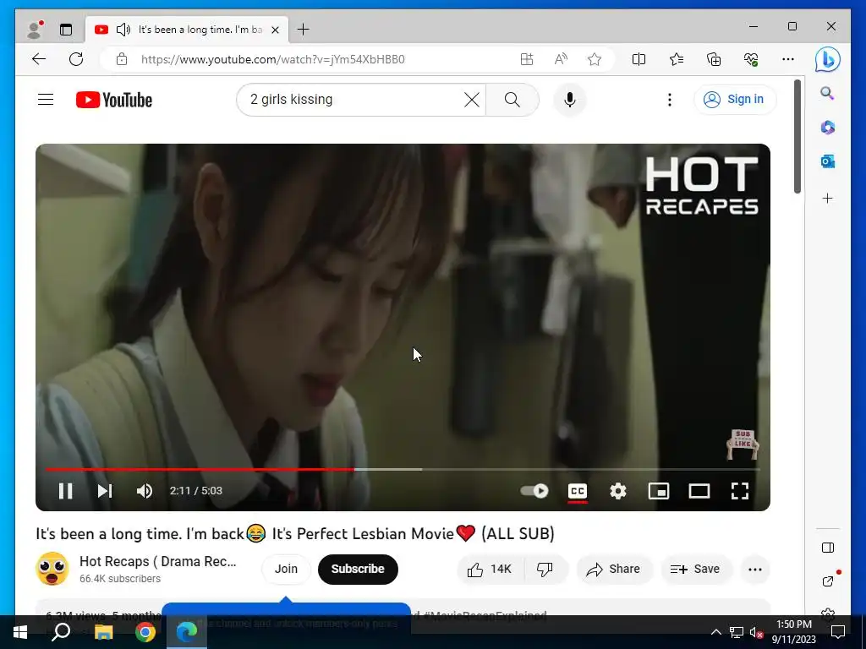The image size is (866, 649).
Task: Open Hot Recaps channel name link
Action: [x=158, y=561]
